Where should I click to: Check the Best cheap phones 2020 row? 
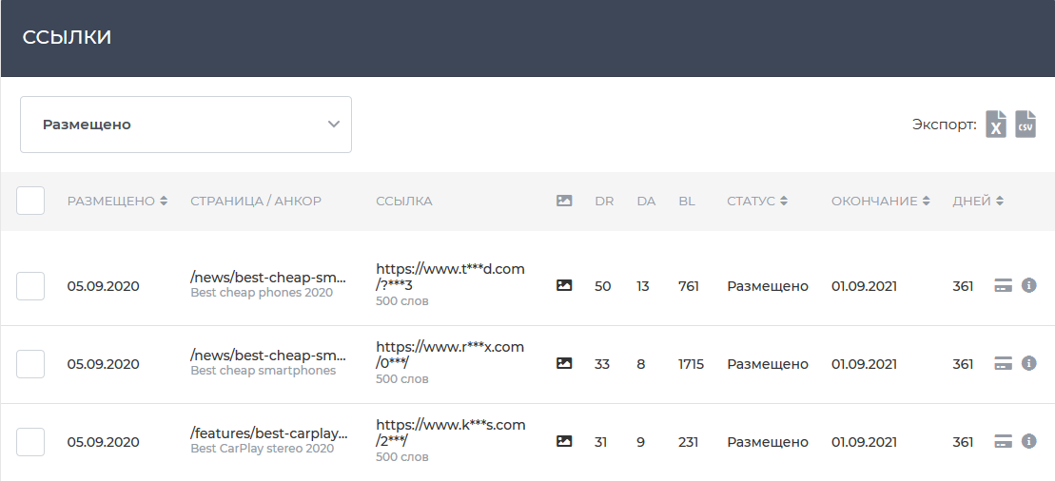(30, 285)
